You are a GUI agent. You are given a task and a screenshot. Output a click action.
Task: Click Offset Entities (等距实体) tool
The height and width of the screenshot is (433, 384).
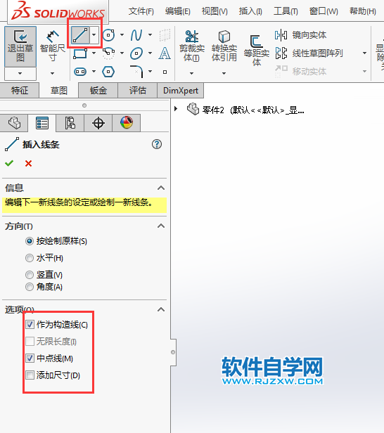click(x=257, y=51)
